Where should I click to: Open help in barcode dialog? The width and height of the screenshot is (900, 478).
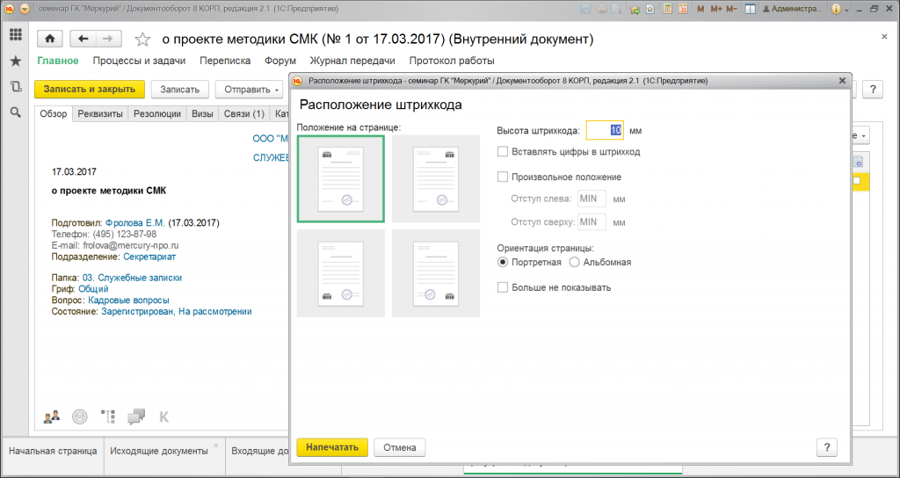pos(826,447)
